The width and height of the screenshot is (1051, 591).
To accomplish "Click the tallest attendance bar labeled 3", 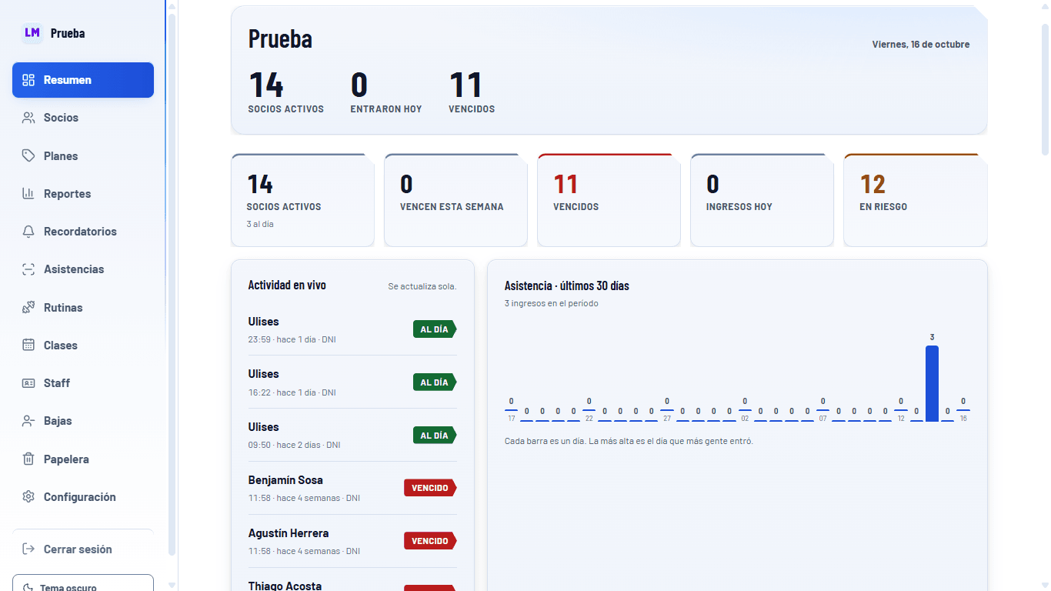I will 932,383.
